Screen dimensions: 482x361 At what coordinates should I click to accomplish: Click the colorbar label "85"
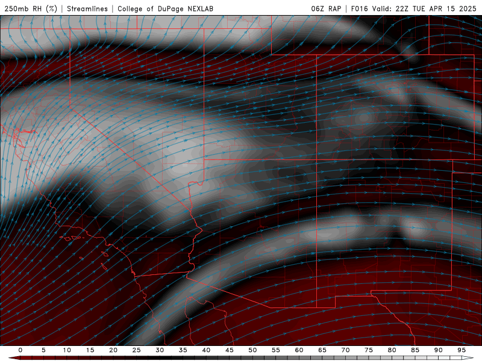coord(415,350)
